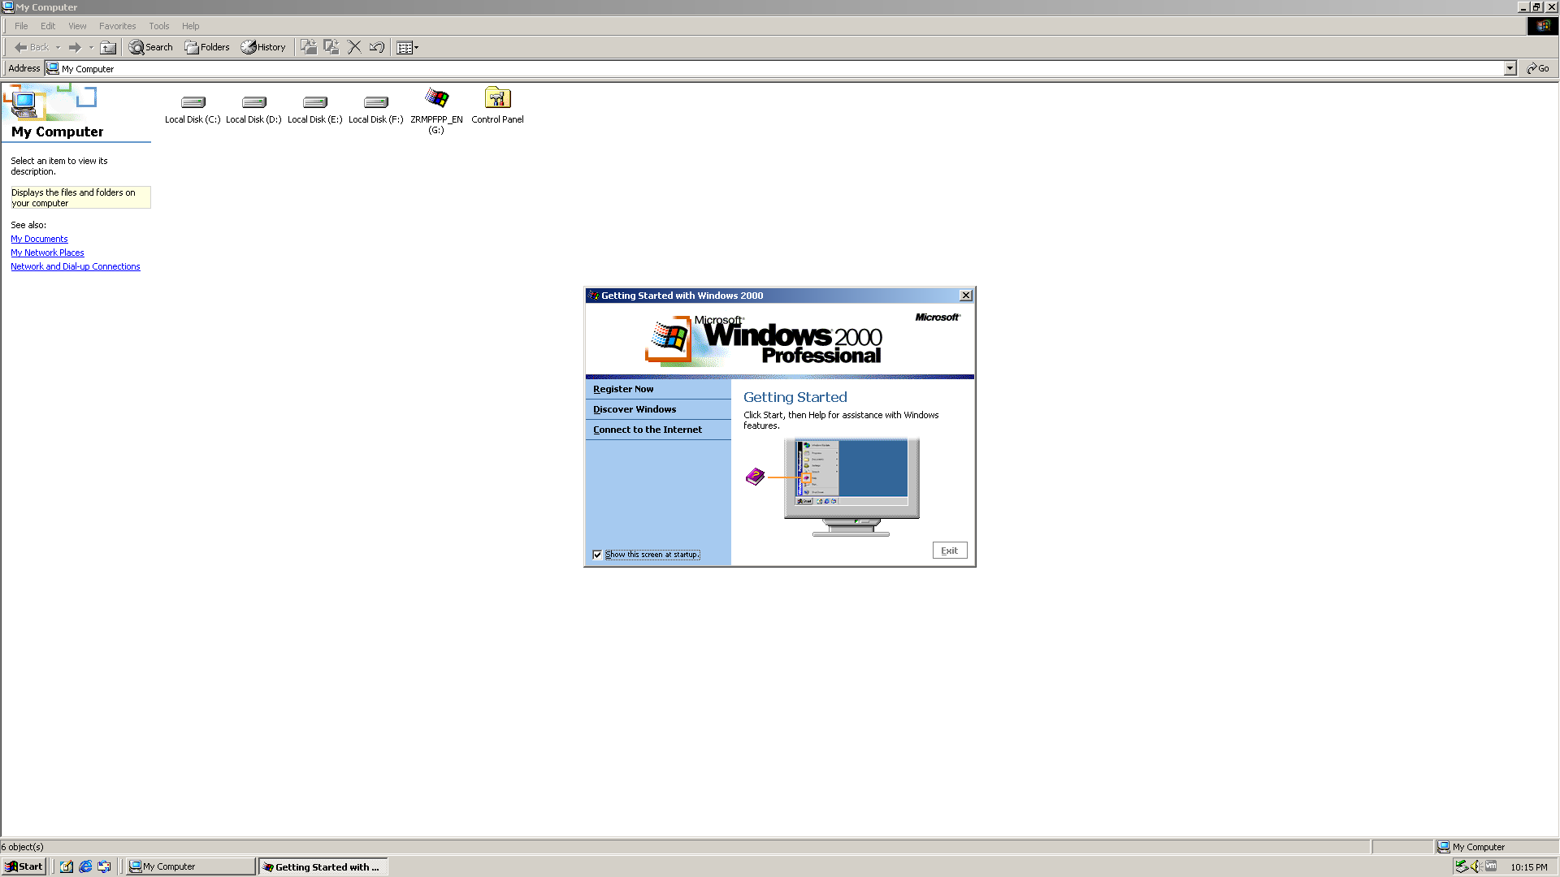Open the Start menu
This screenshot has width=1560, height=877.
pyautogui.click(x=24, y=866)
